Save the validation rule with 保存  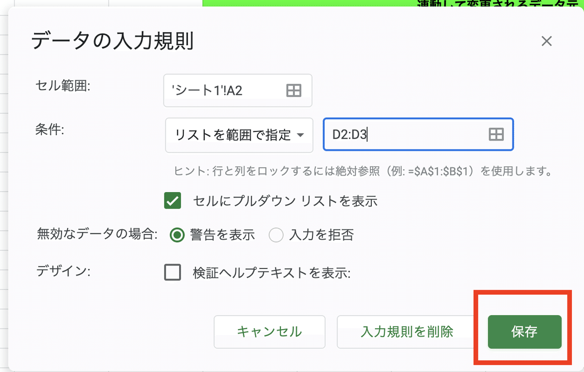tap(524, 332)
